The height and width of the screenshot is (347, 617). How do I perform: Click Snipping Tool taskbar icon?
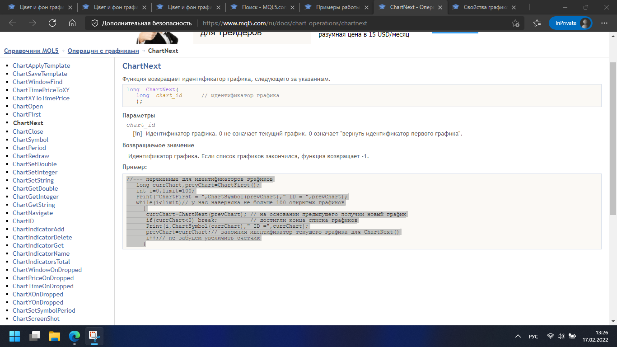(94, 336)
